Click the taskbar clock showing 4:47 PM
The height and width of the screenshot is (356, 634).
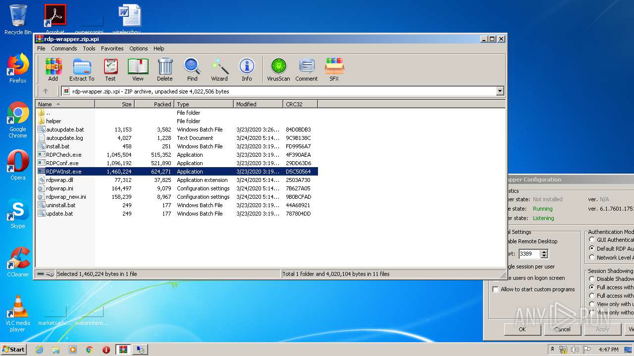coord(608,350)
